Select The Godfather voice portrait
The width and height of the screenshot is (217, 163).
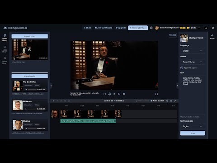(x=18, y=86)
